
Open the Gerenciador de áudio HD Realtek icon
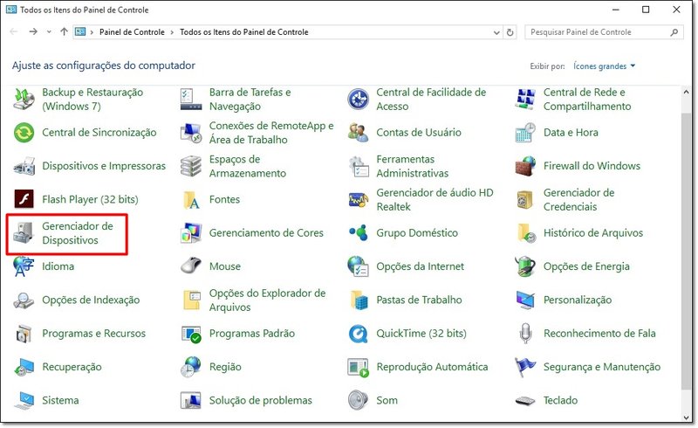(x=358, y=199)
